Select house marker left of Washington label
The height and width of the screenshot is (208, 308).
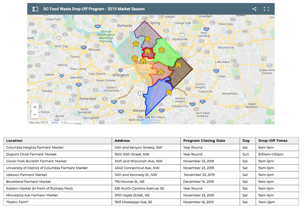(x=134, y=58)
